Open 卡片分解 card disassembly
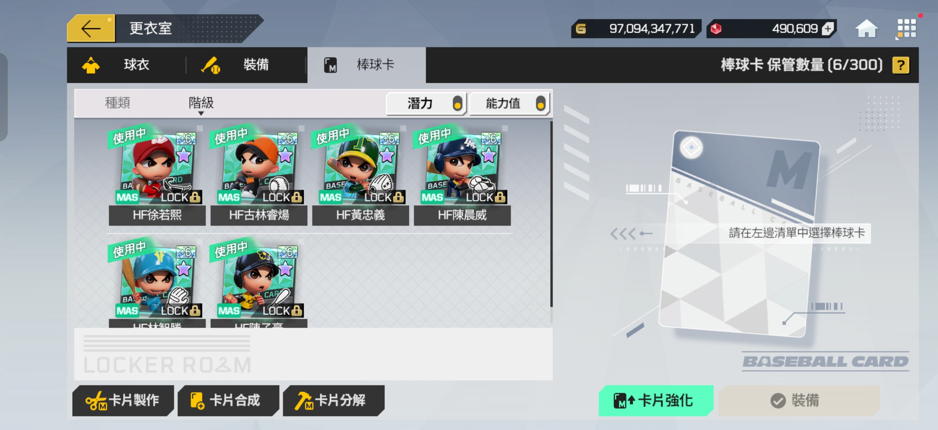Screen dimensions: 938x430 pyautogui.click(x=333, y=400)
